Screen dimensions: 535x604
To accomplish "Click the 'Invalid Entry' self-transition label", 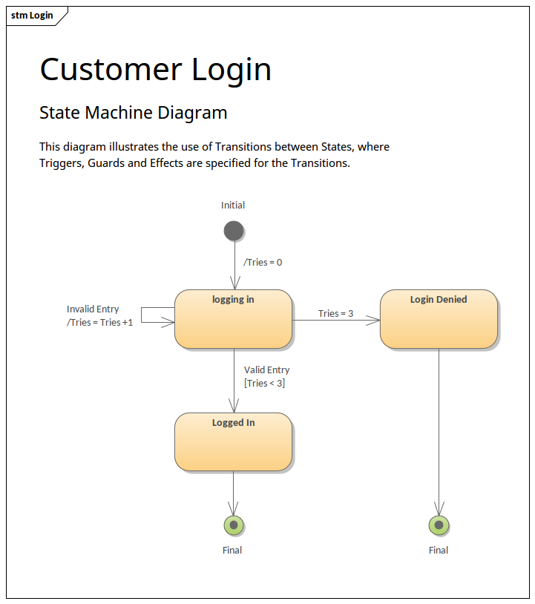I will pos(93,309).
